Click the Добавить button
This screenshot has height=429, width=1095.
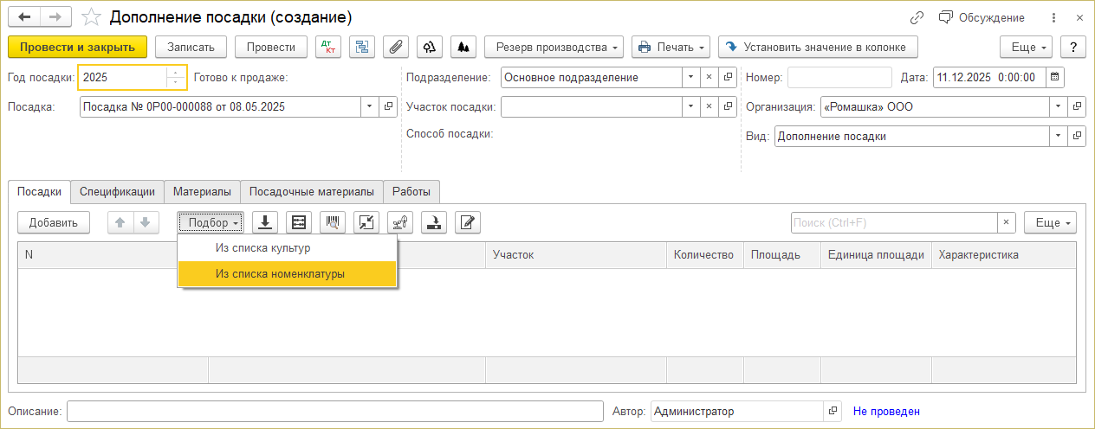54,222
